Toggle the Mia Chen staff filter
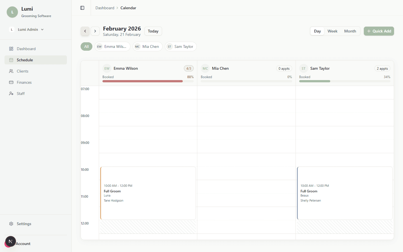 tap(147, 46)
